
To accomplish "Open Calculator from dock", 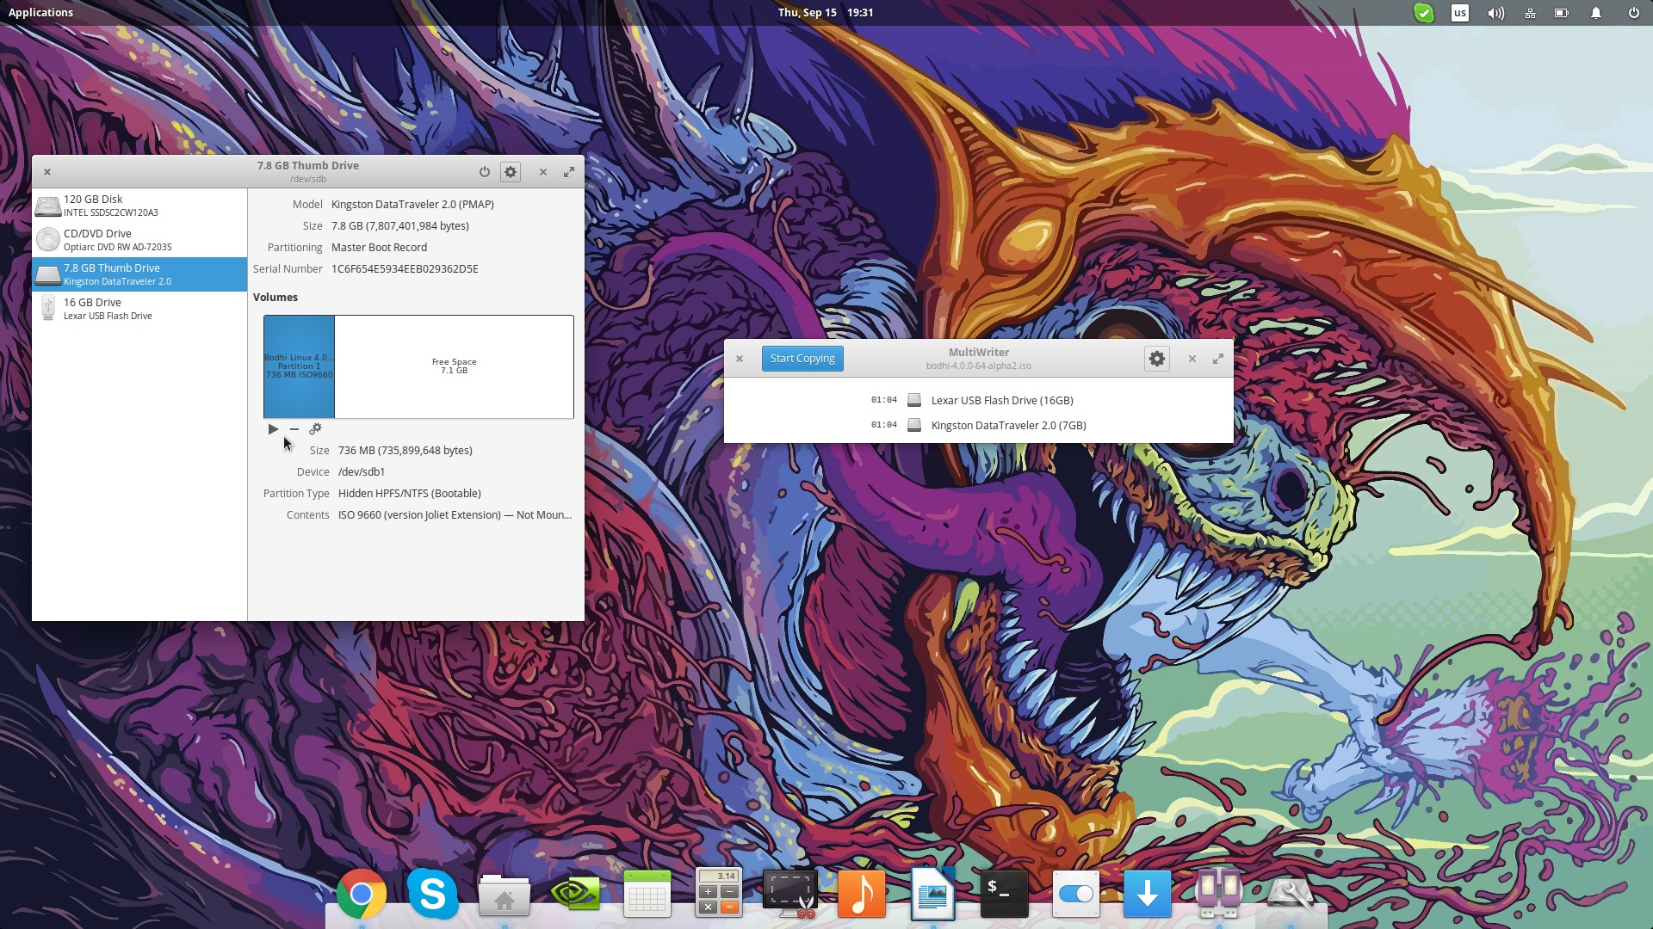I will [719, 894].
